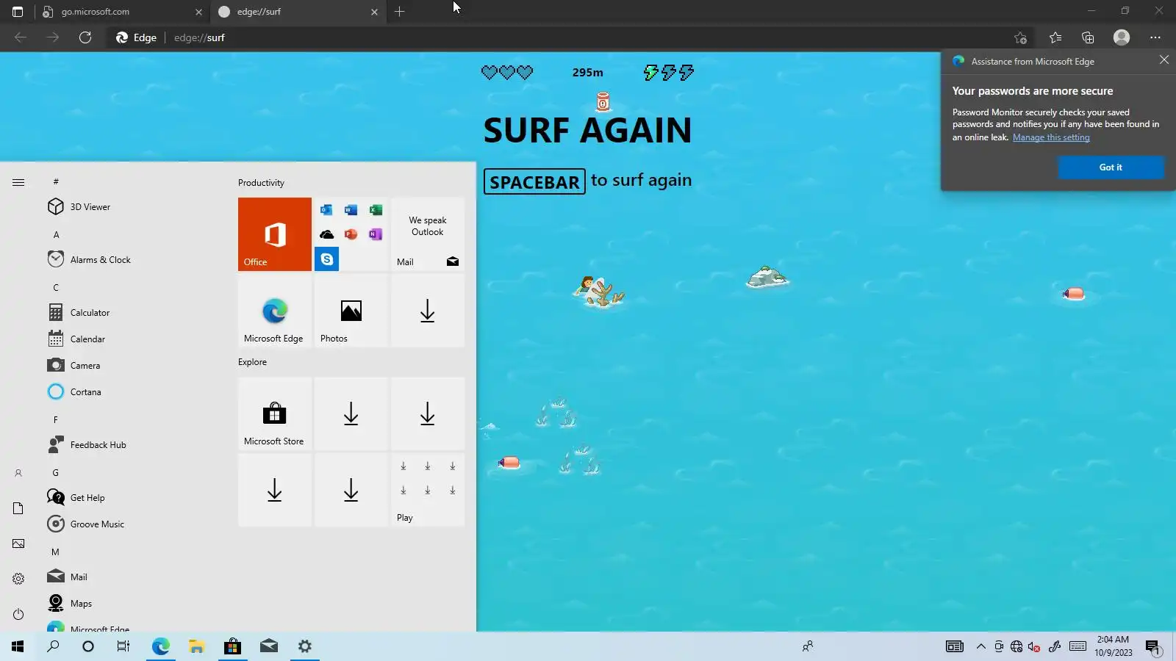Open Documents from Start menu sidebar
The height and width of the screenshot is (661, 1176).
pos(18,508)
